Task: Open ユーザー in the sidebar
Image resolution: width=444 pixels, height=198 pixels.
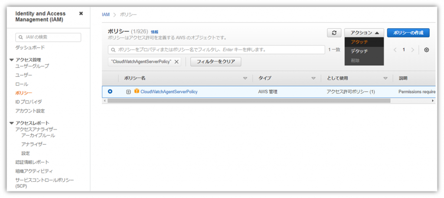Action: click(24, 75)
